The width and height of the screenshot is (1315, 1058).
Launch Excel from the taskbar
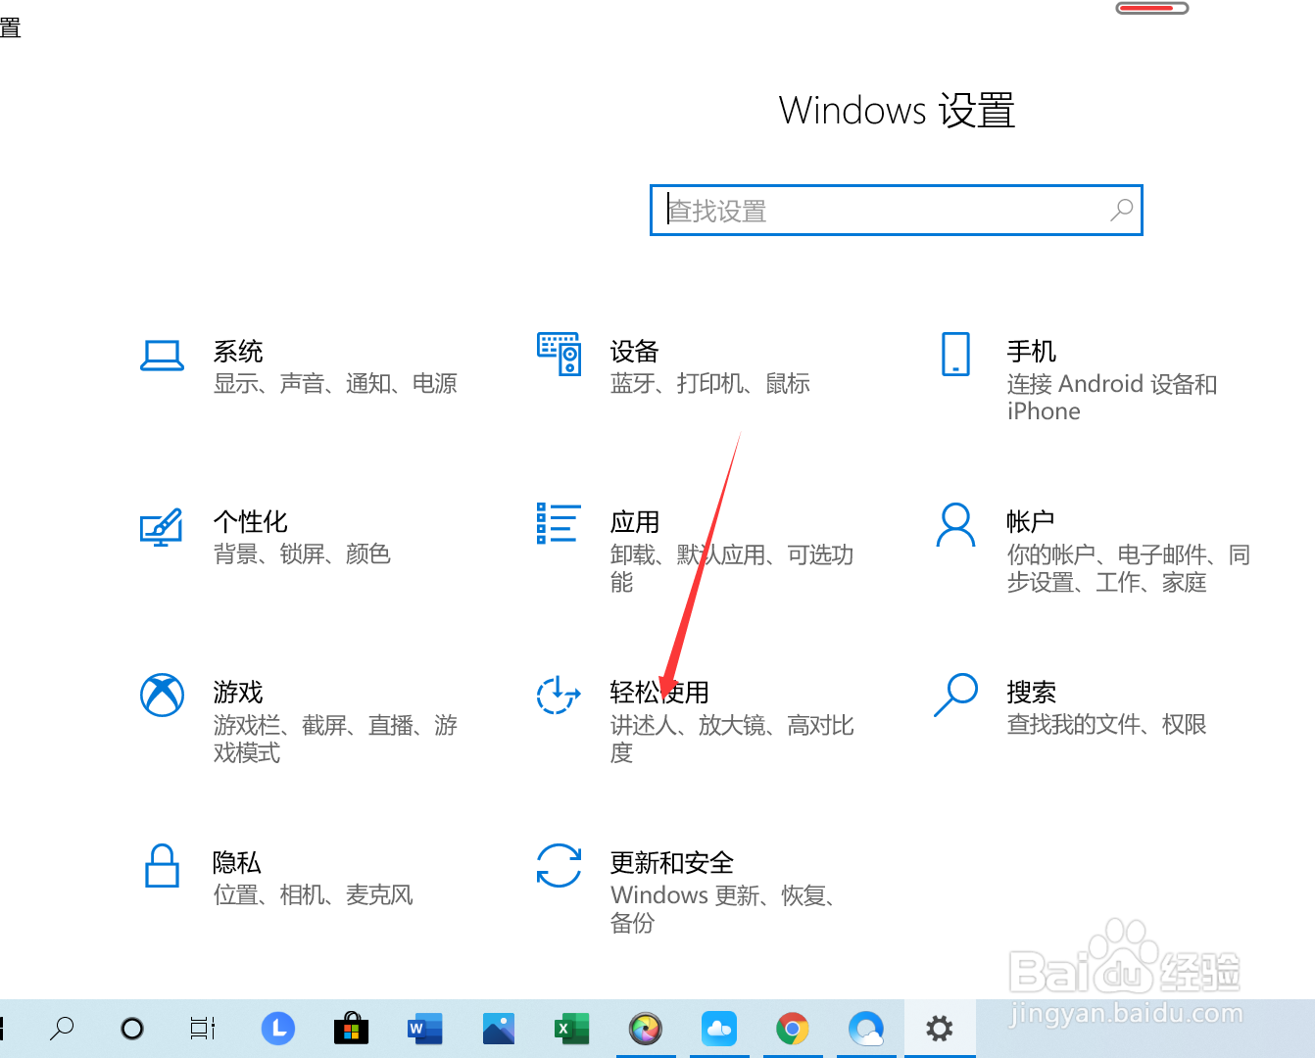572,1029
